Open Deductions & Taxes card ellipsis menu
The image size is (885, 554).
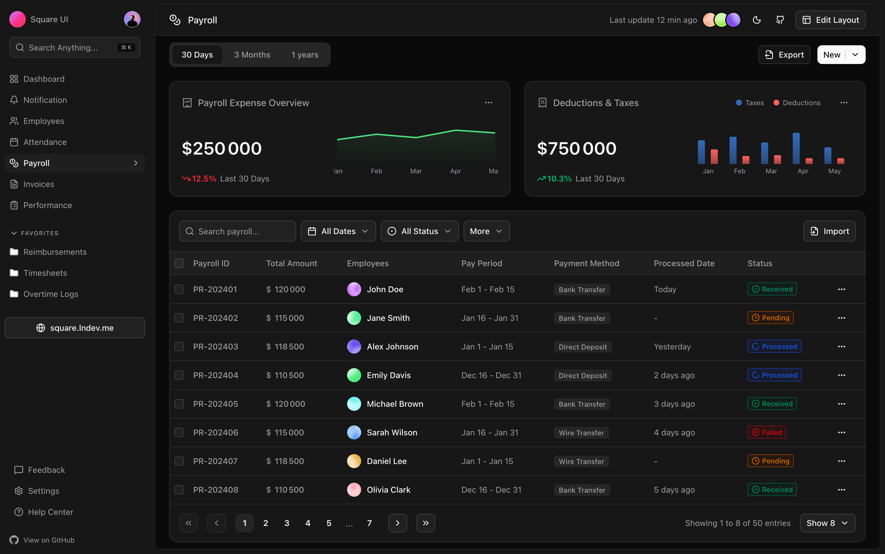[843, 103]
